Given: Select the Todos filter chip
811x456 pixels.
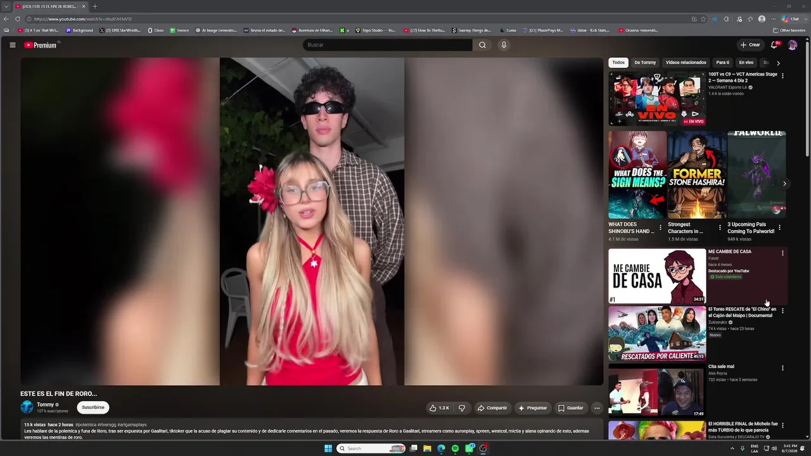Looking at the screenshot, I should pos(618,63).
